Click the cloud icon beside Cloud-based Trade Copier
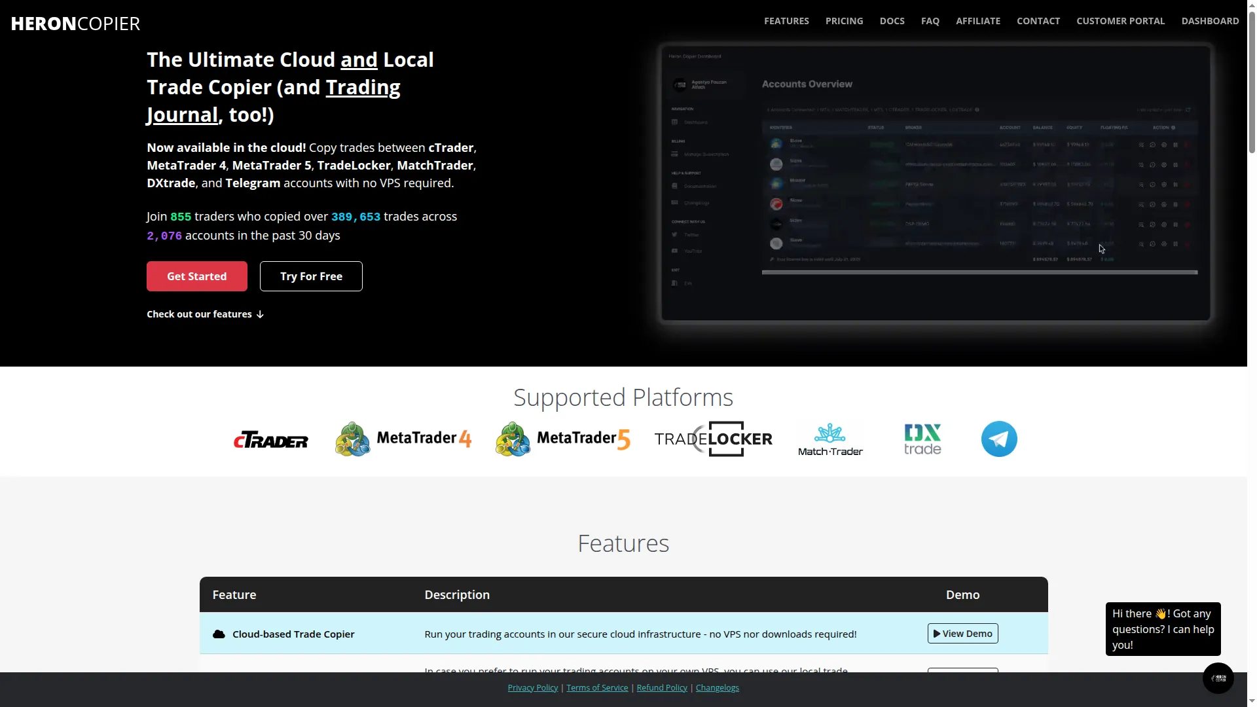 click(x=219, y=634)
